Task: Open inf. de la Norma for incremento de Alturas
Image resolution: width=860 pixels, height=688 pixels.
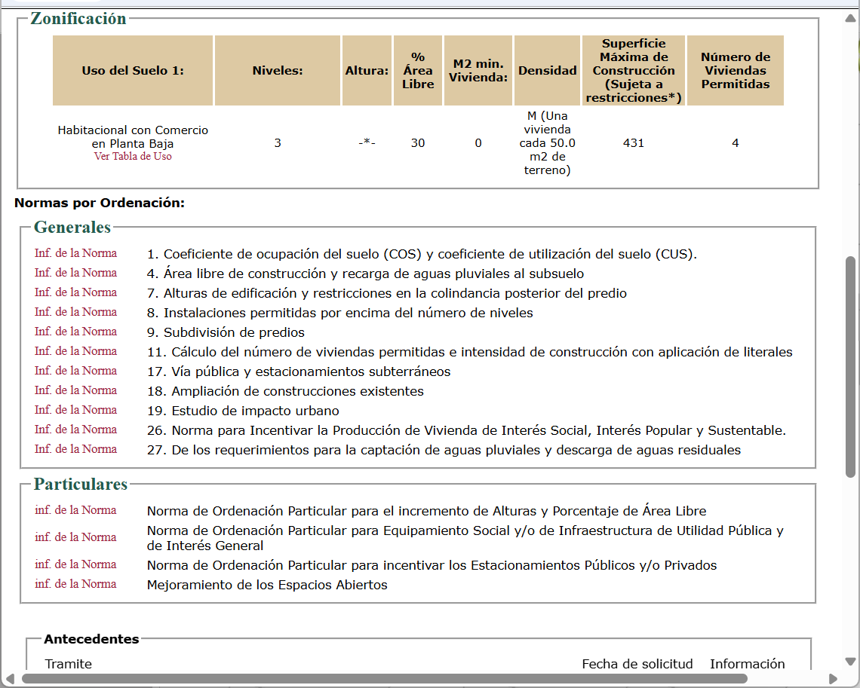Action: click(x=75, y=510)
